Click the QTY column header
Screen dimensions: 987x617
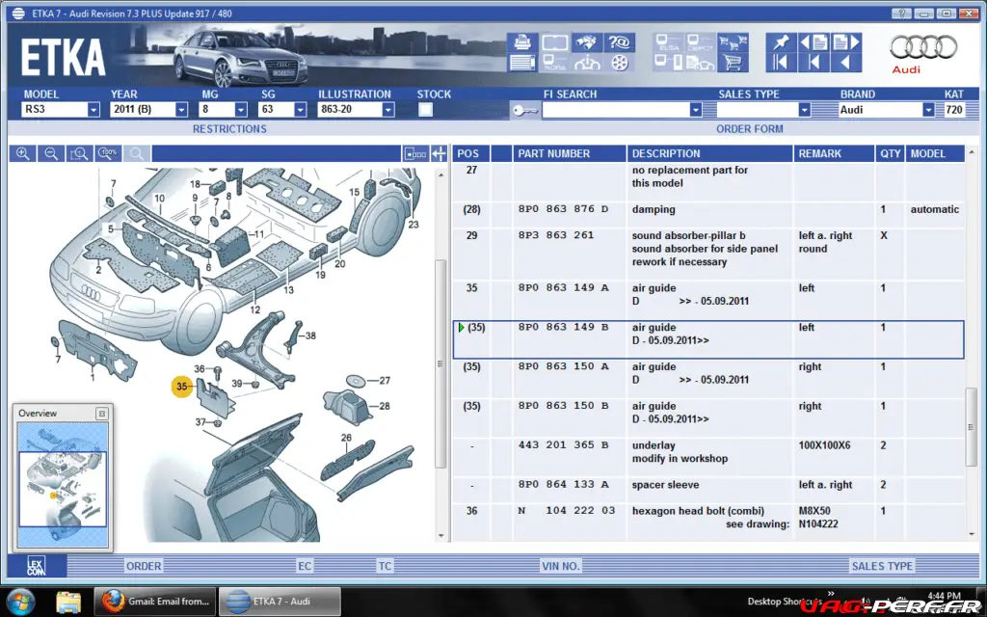pyautogui.click(x=890, y=153)
